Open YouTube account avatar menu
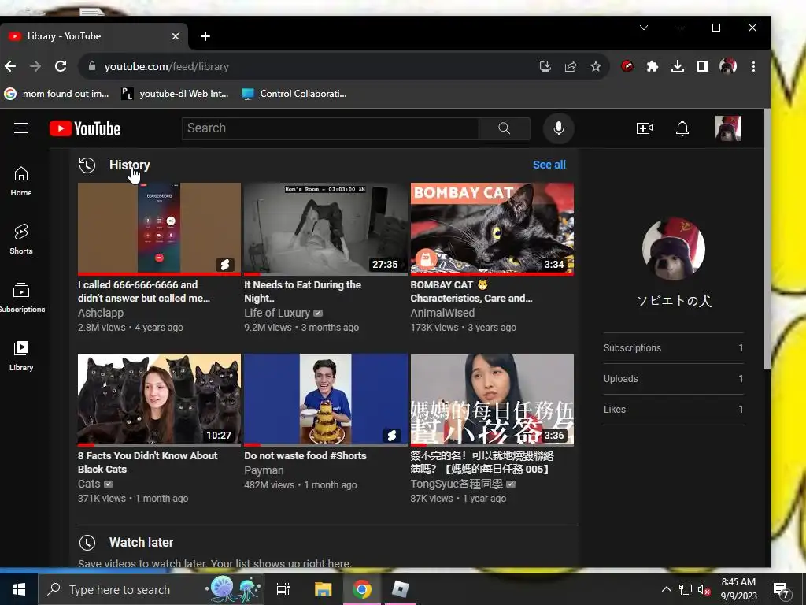The height and width of the screenshot is (605, 806). [728, 128]
